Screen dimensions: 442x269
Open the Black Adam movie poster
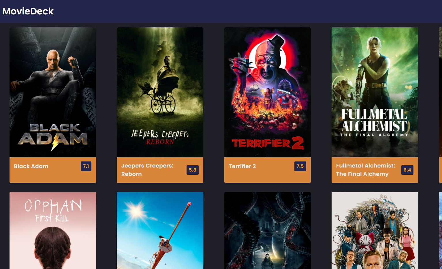pos(53,92)
